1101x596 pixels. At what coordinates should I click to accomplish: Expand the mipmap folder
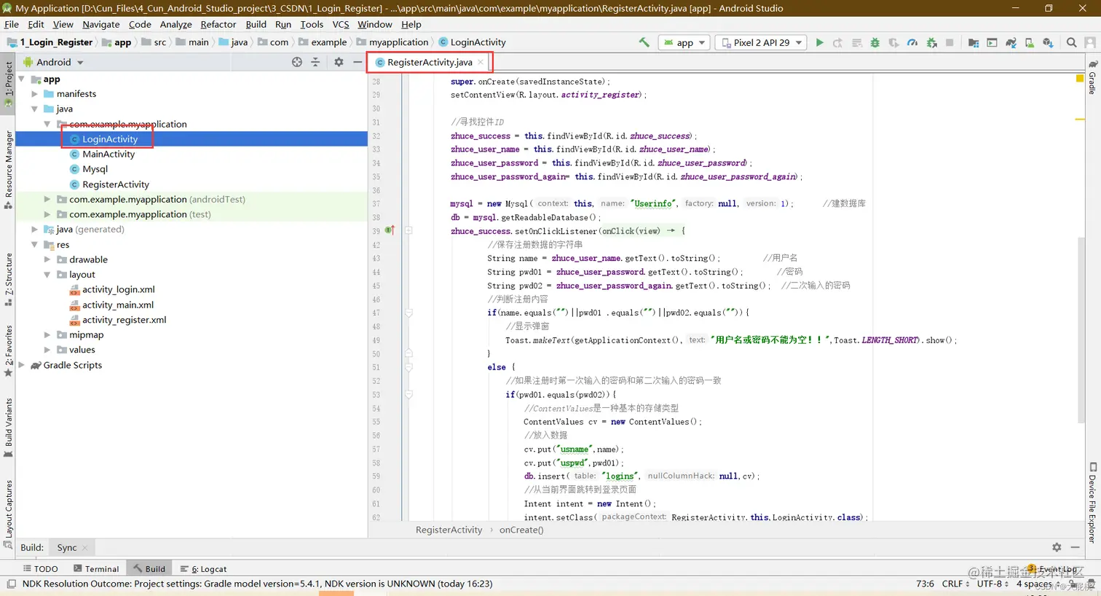point(47,335)
